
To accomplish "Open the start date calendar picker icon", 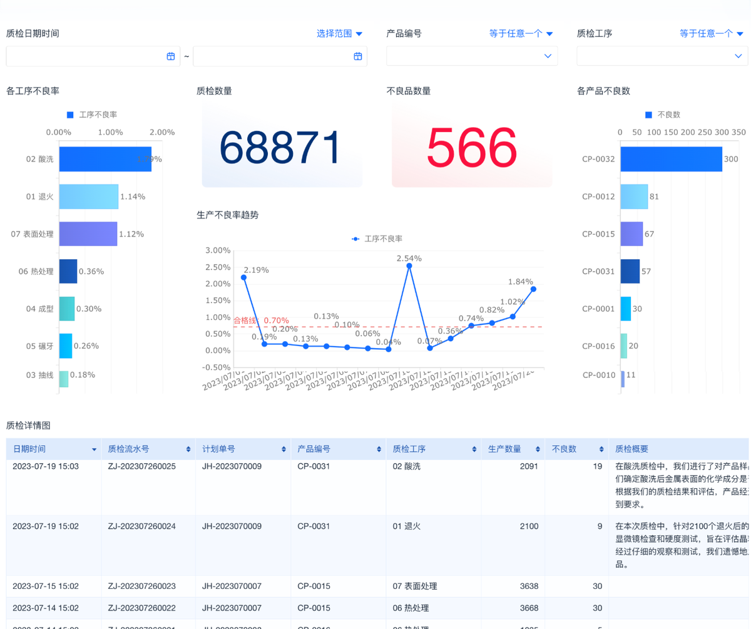I will [171, 56].
